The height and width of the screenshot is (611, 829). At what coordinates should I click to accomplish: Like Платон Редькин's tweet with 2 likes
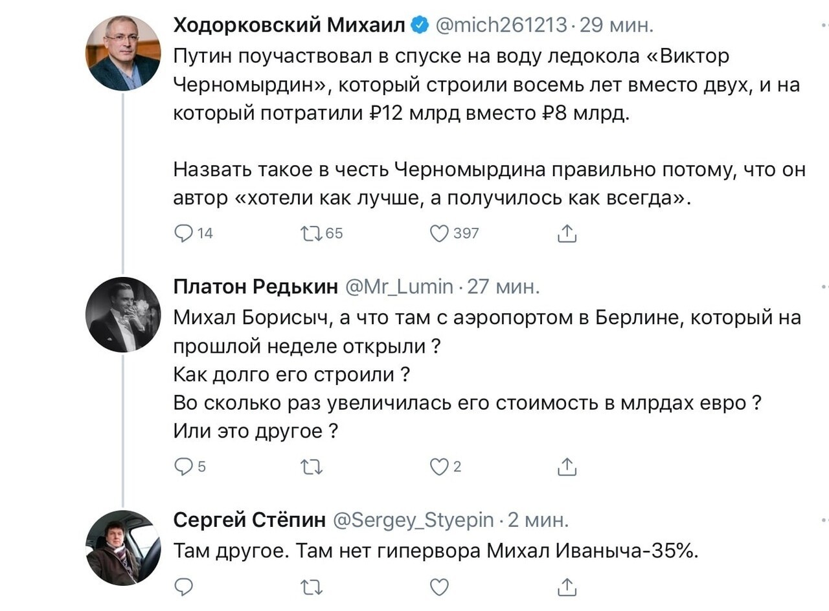(446, 466)
